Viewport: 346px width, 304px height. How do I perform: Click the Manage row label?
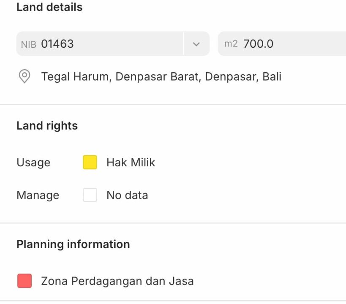click(38, 195)
